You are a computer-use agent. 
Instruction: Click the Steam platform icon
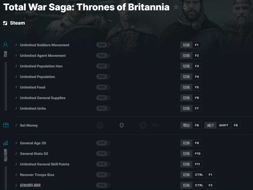pyautogui.click(x=5, y=23)
